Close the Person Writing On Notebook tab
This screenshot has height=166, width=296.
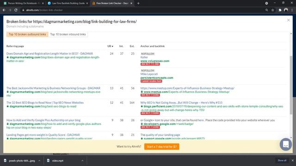point(43,3)
